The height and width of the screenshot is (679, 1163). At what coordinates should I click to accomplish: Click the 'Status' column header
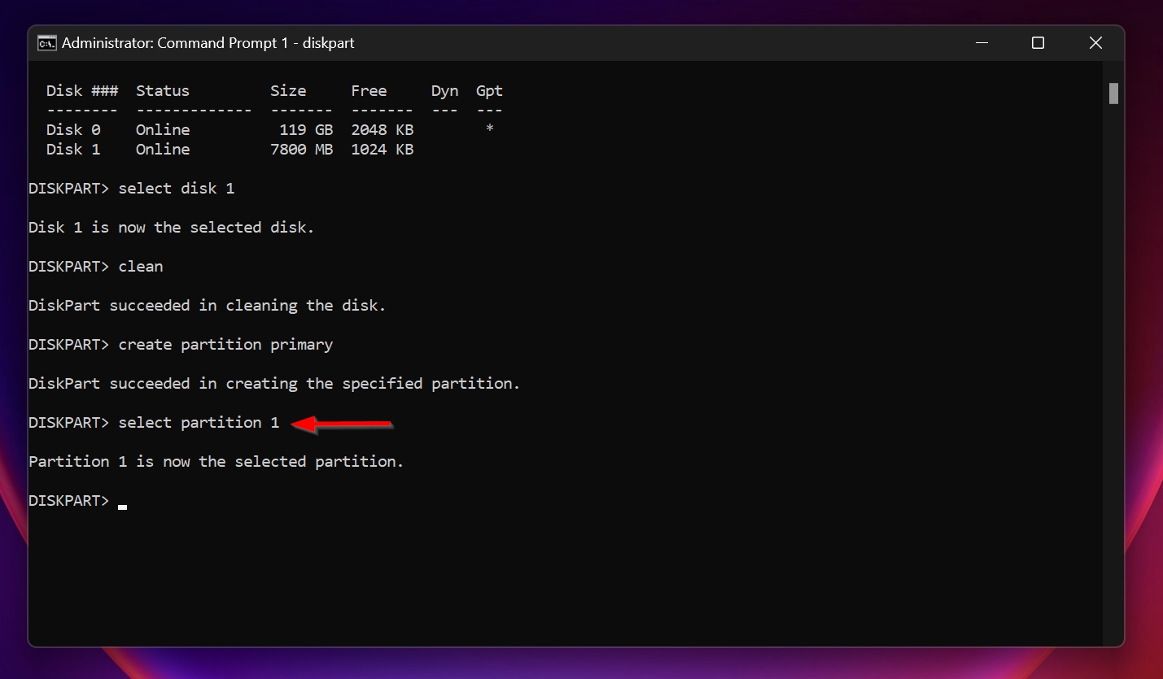(x=163, y=91)
